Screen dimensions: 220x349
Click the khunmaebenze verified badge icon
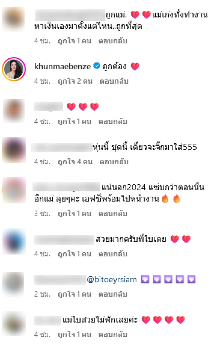tap(97, 66)
